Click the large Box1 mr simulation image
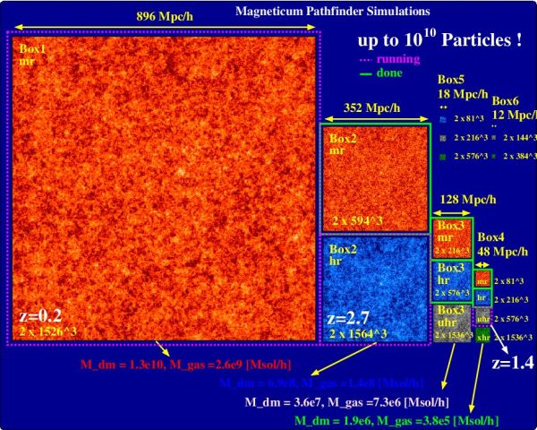Screen dimensions: 537x430 point(164,188)
